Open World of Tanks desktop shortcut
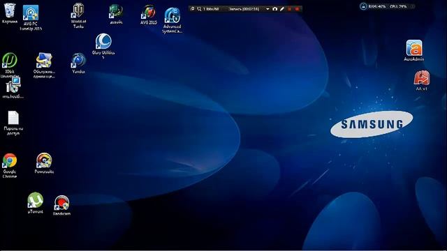Viewport: 447px width, 251px height. pos(78,15)
